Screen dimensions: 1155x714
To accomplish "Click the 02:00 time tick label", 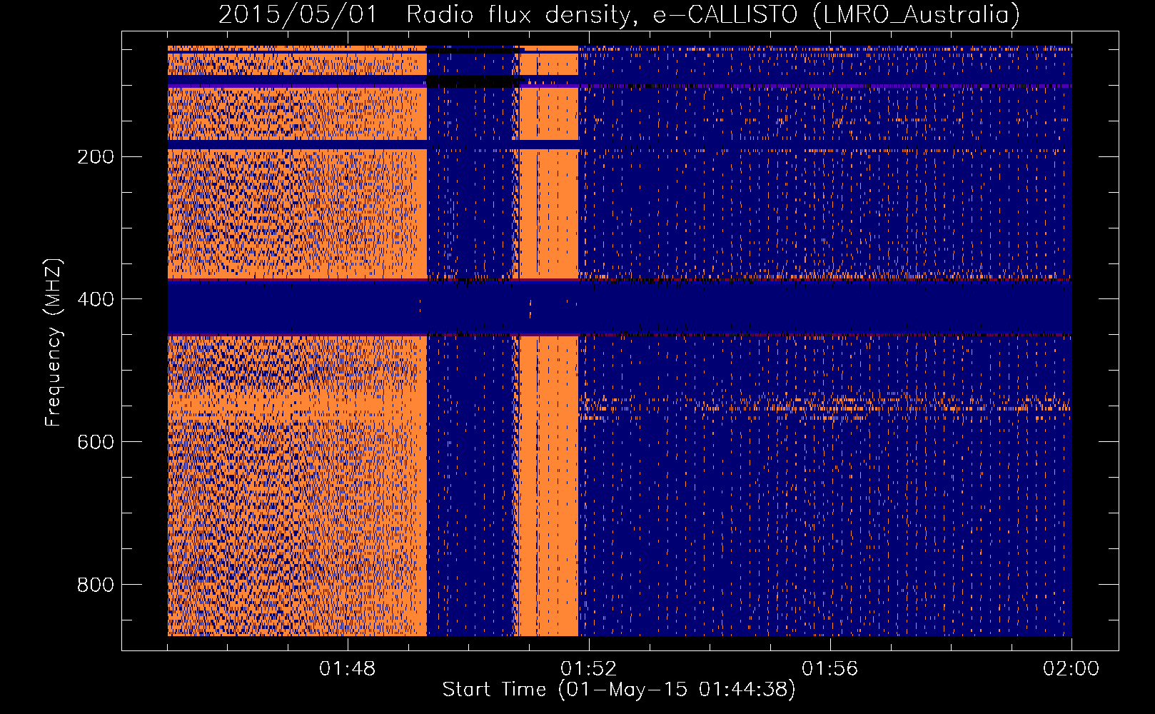I will pos(1071,669).
